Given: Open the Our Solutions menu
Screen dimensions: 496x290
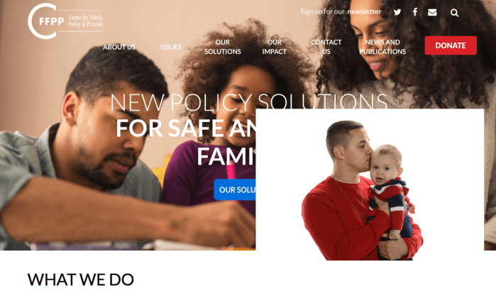Looking at the screenshot, I should 222,47.
